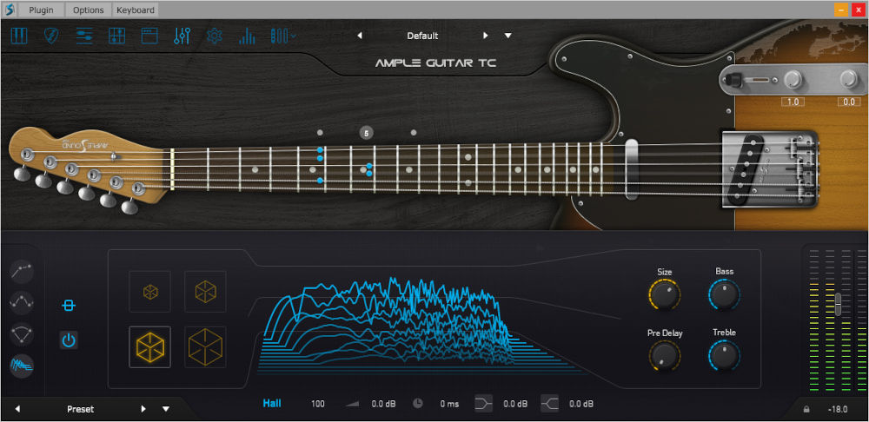Viewport: 869px width, 422px height.
Task: Expand the FX Preset dropdown arrow
Action: (x=166, y=409)
